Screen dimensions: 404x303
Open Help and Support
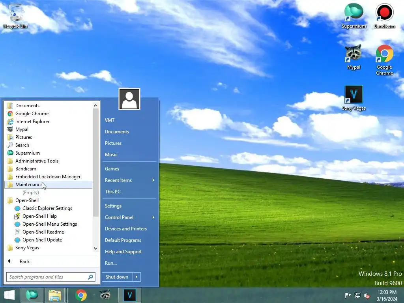(x=129, y=252)
